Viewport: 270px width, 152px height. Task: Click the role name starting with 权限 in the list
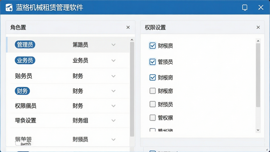pyautogui.click(x=26, y=106)
